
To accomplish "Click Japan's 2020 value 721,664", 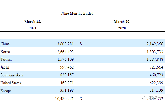I will (x=156, y=67).
